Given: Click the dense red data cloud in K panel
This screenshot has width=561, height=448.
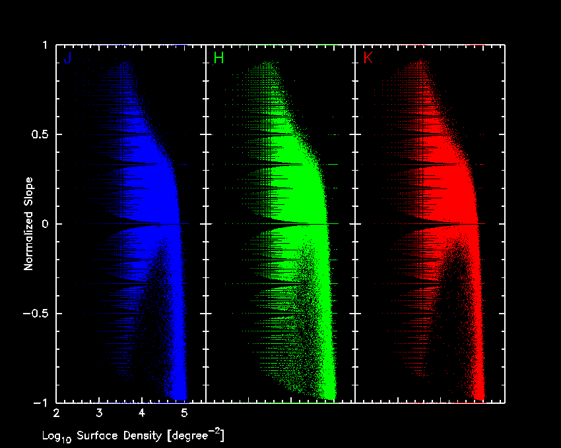Looking at the screenshot, I should pyautogui.click(x=452, y=191).
